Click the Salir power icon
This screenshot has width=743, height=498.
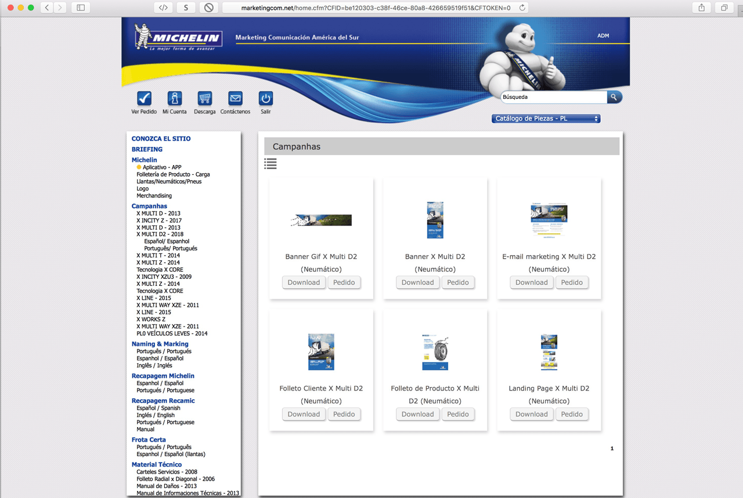pos(265,98)
